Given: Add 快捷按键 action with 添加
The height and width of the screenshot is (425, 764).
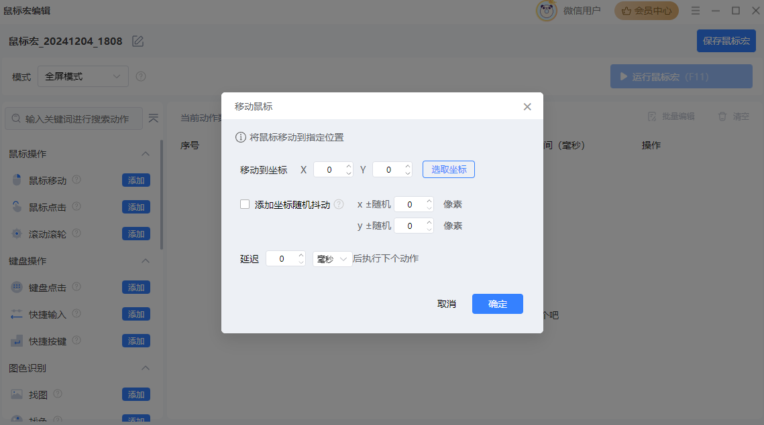Looking at the screenshot, I should (x=136, y=341).
